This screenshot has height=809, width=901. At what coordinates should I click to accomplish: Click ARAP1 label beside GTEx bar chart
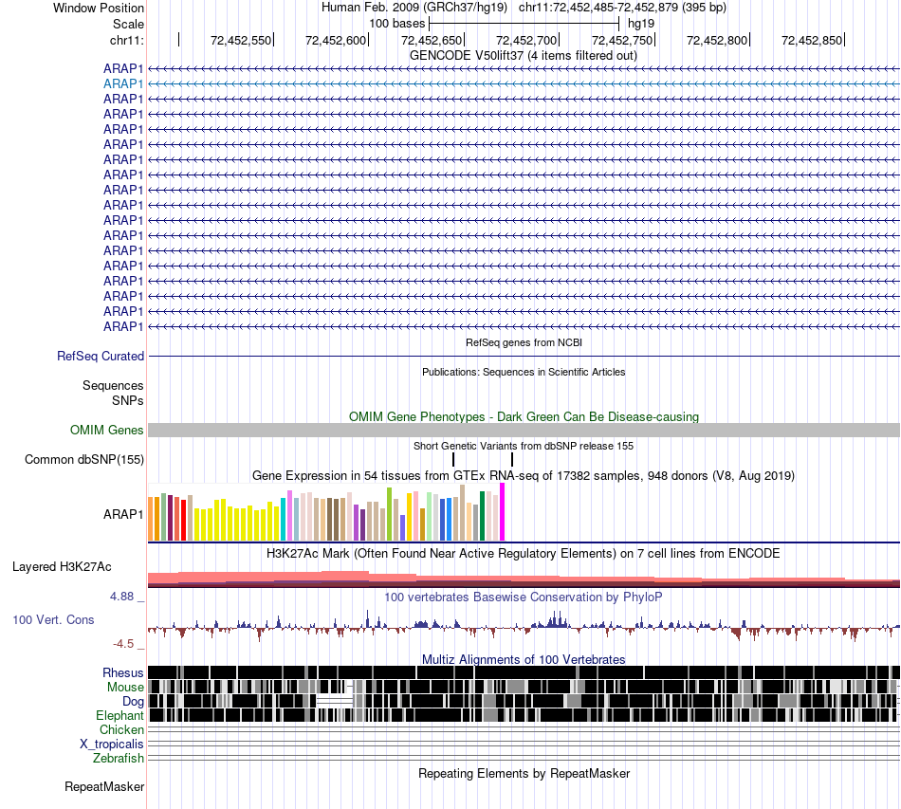coord(123,514)
